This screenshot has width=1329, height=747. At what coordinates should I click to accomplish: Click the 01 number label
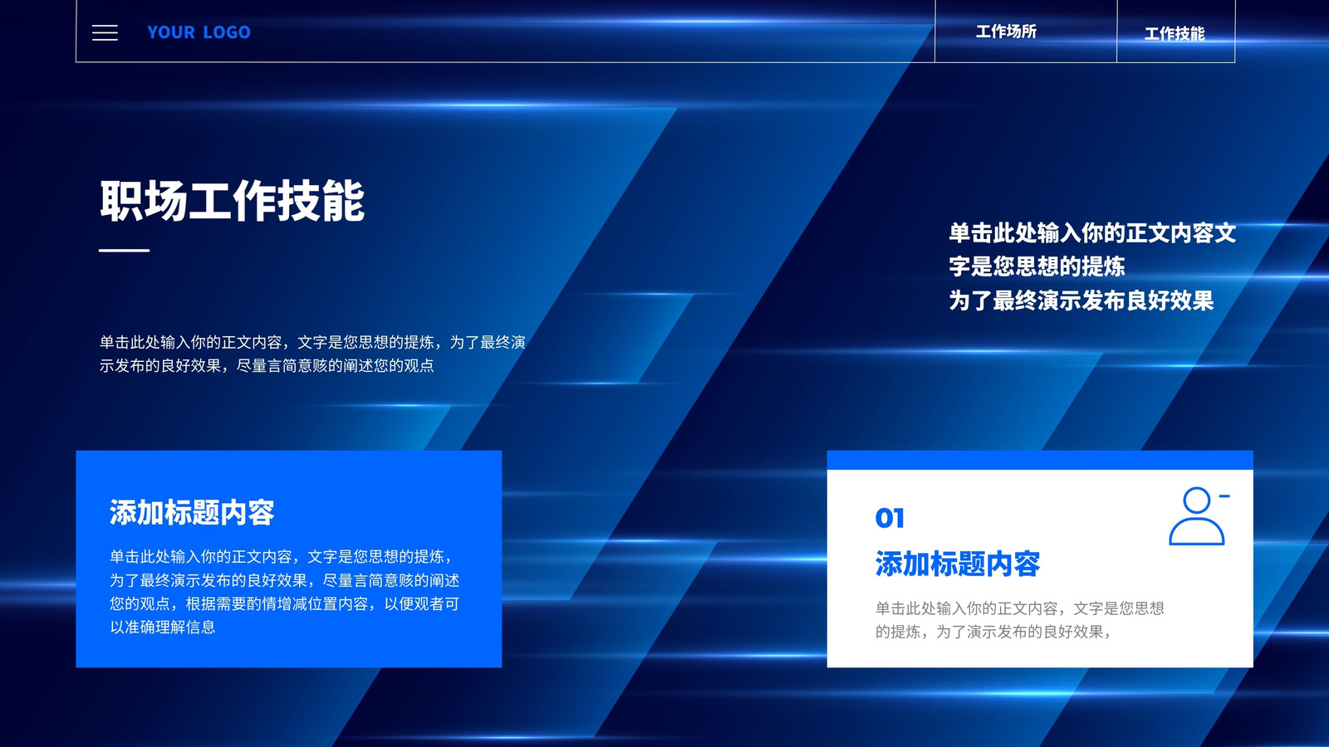click(x=890, y=518)
